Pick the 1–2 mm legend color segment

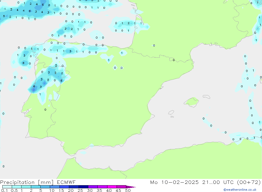coord(26,187)
